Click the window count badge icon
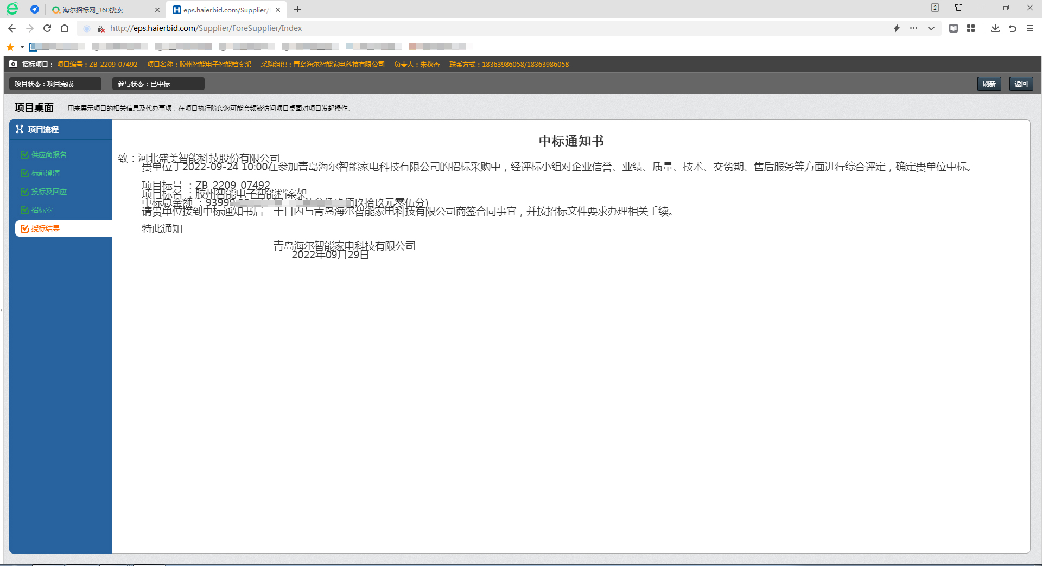The width and height of the screenshot is (1042, 566). click(935, 8)
